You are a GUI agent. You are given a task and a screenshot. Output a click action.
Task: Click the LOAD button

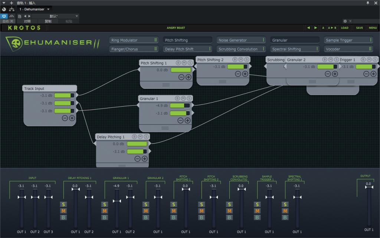pyautogui.click(x=345, y=28)
